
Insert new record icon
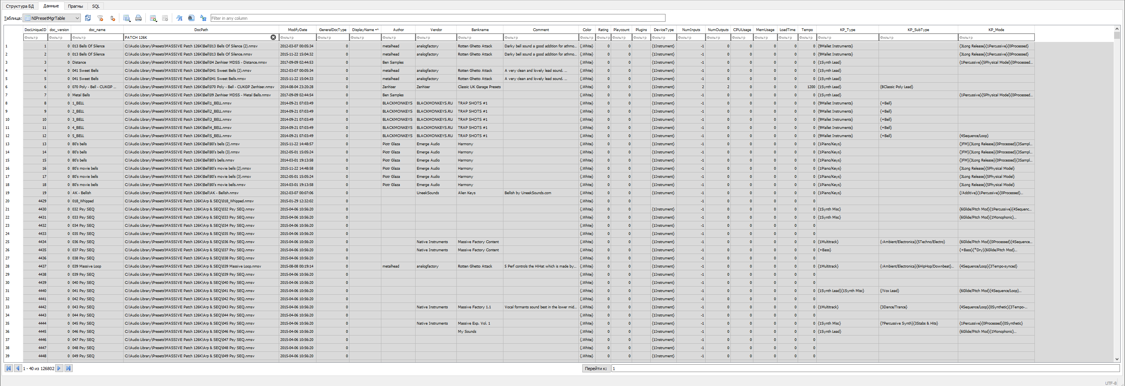[x=153, y=18]
